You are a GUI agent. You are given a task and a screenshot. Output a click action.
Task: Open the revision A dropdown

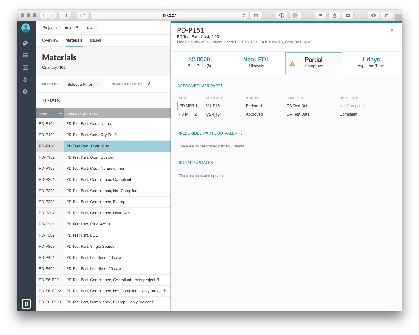point(89,28)
